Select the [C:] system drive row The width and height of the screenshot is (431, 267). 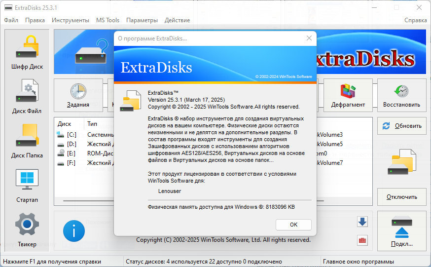[x=85, y=135]
